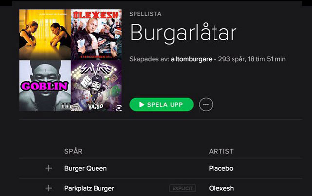This screenshot has width=312, height=196.
Task: Start playlist with SPELA UPP button
Action: pyautogui.click(x=161, y=105)
